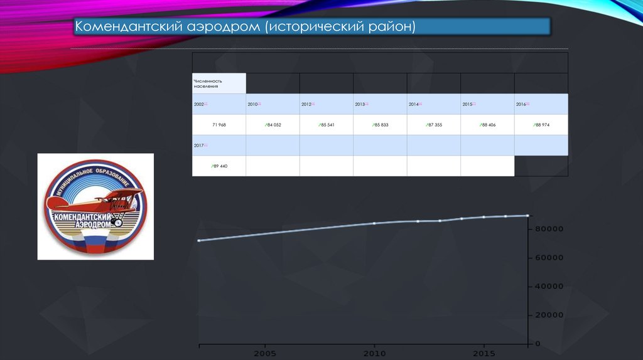The height and width of the screenshot is (360, 643).
Task: Click the population value '89 440'
Action: [x=220, y=166]
